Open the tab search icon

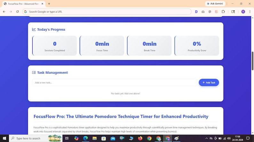click(233, 11)
